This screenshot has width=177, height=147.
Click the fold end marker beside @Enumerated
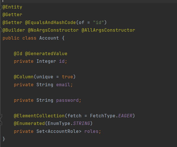point(1,123)
